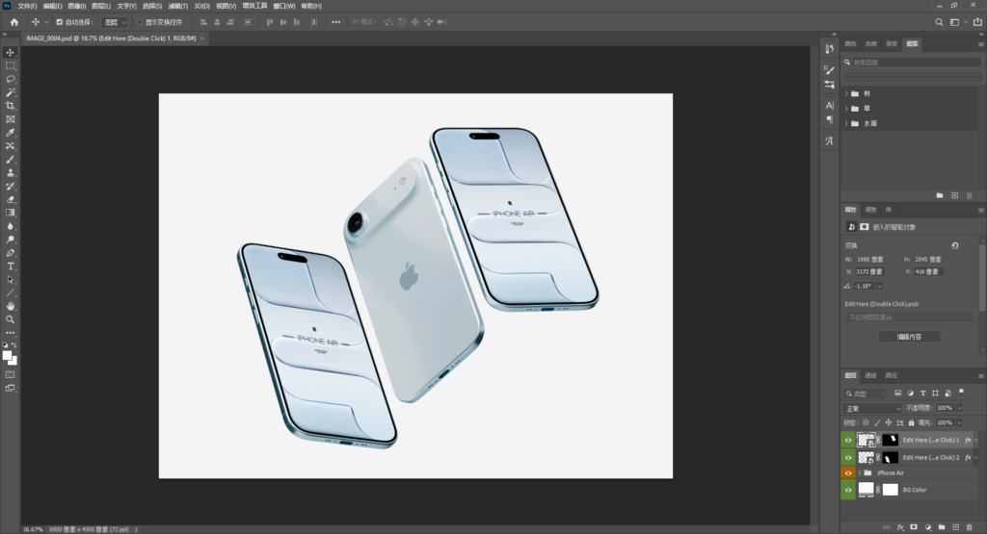Screen dimensions: 987x534
Task: Create a new group folder in Layers
Action: click(942, 527)
